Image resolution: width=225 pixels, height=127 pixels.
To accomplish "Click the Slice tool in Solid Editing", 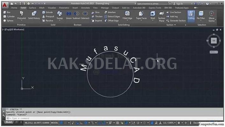I will click(x=95, y=12).
